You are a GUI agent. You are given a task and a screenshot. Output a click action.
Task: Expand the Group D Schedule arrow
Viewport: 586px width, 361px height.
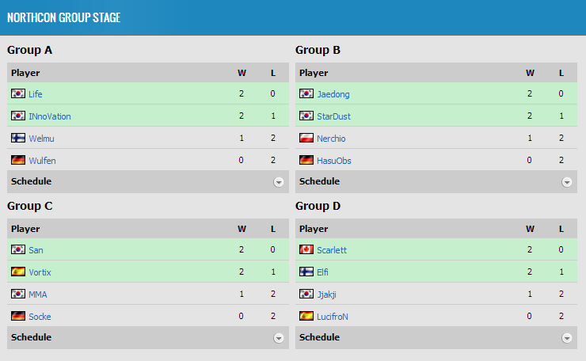point(567,338)
